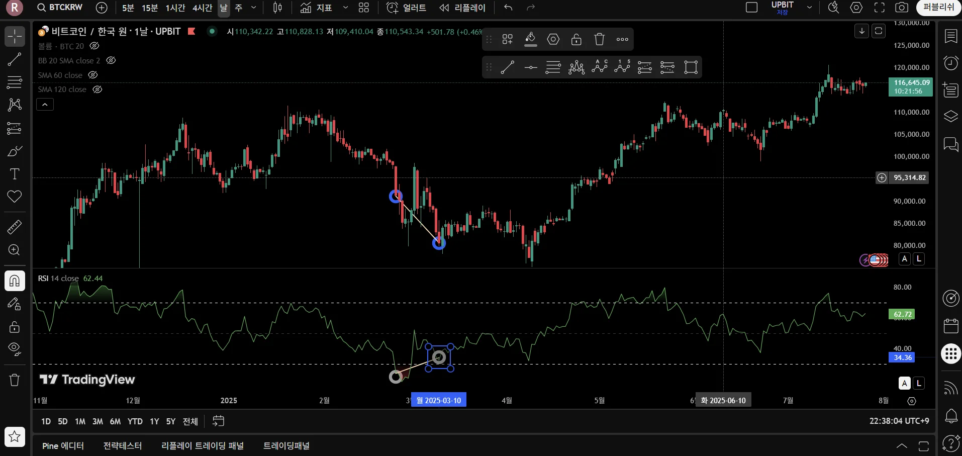
Task: Set the chart range to 1Y
Action: 154,421
